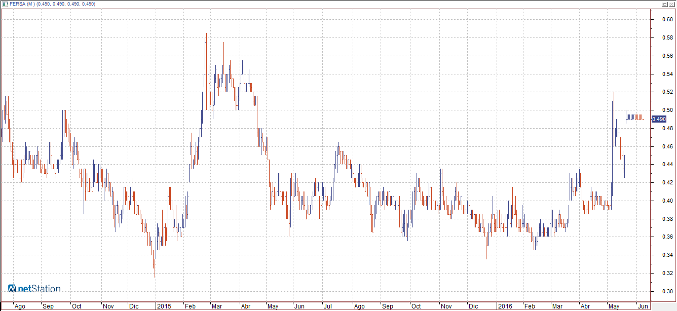Screen dimensions: 677x311
Task: Click the 0.50 price axis label
Action: point(667,110)
